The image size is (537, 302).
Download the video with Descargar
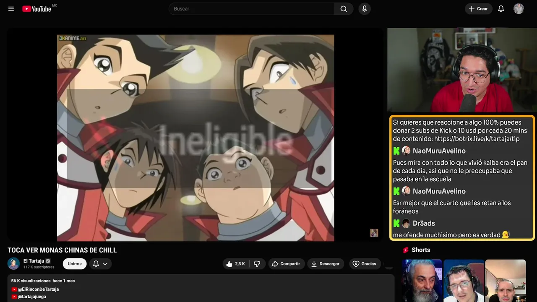pyautogui.click(x=326, y=264)
